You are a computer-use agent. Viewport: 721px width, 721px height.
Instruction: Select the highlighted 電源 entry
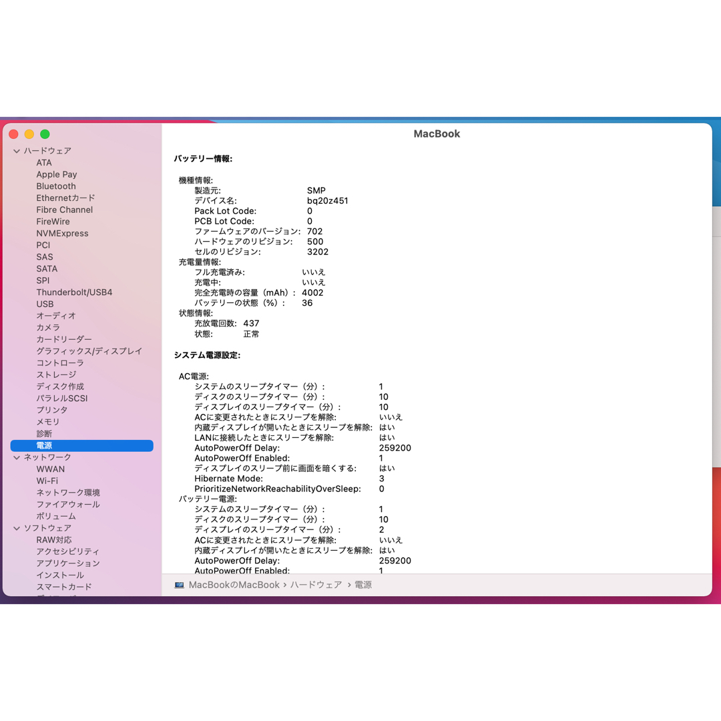(x=82, y=445)
